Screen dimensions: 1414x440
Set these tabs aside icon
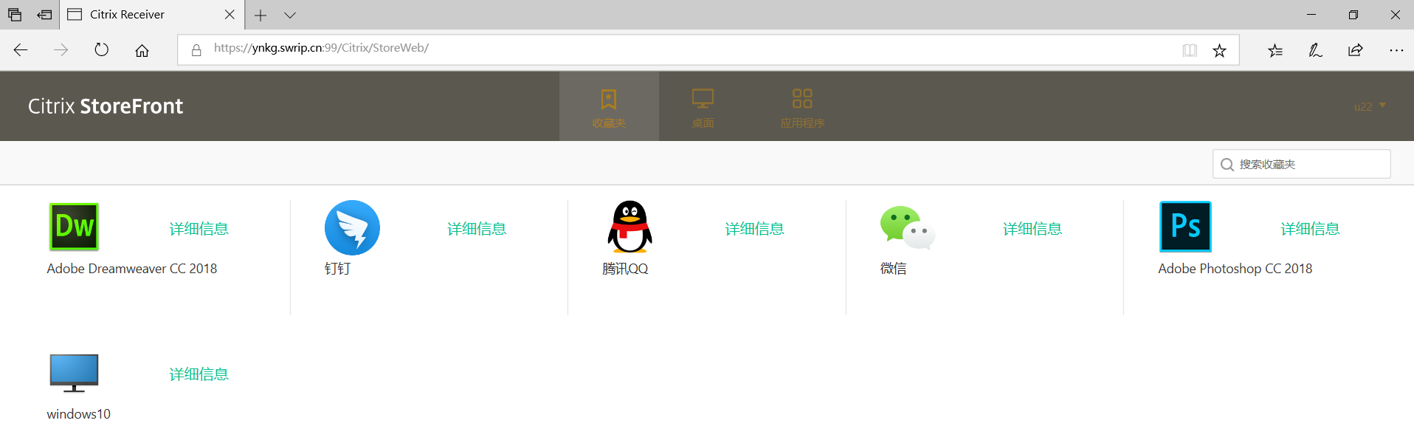[44, 15]
